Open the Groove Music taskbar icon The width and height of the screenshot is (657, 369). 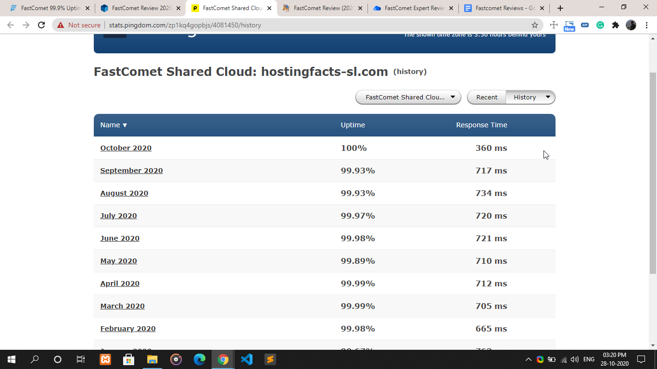[x=176, y=359]
